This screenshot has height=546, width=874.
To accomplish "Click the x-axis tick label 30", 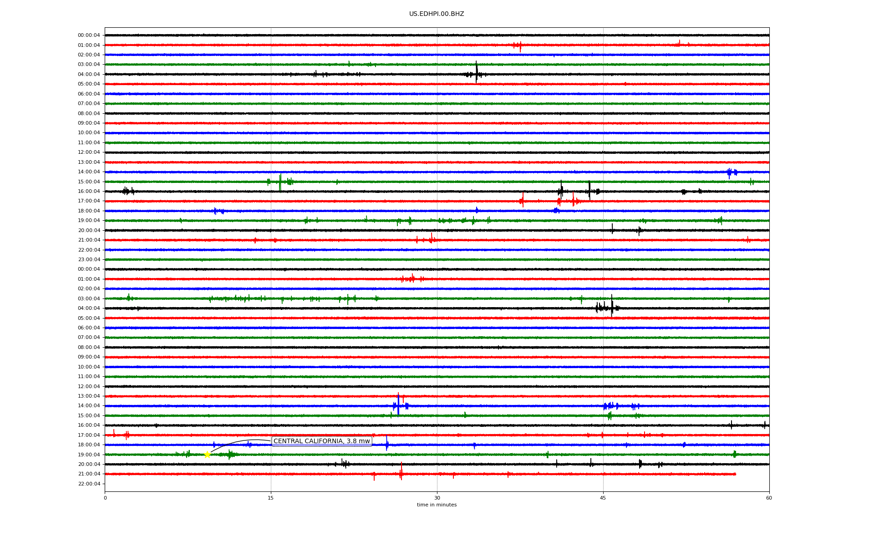I will (437, 498).
